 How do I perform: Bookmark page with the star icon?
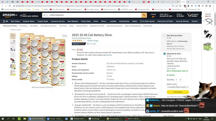(x=180, y=6)
